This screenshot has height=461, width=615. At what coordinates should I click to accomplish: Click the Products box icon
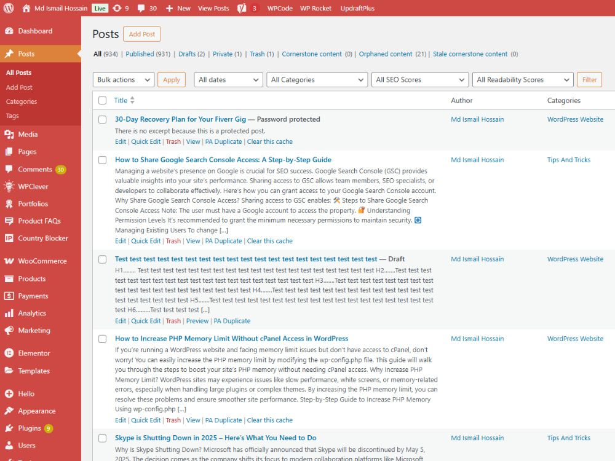[x=9, y=278]
